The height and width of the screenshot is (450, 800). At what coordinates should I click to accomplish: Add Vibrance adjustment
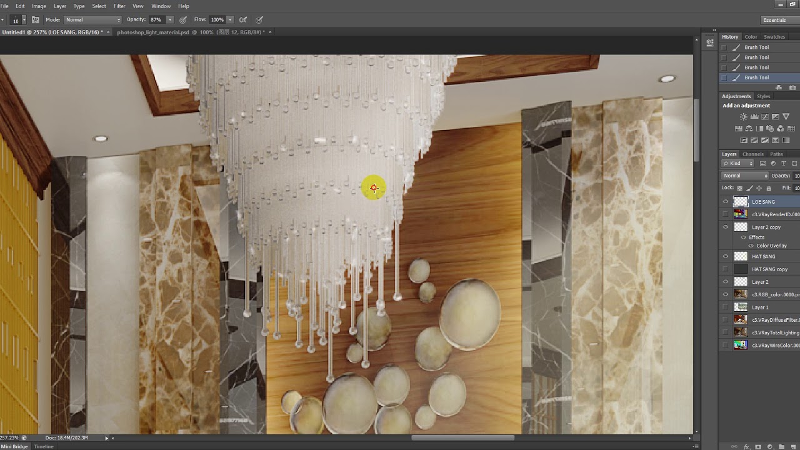(787, 117)
